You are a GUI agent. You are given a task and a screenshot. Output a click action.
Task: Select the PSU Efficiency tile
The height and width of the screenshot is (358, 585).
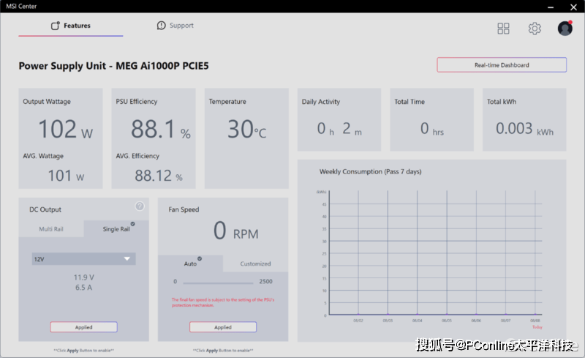tap(154, 138)
